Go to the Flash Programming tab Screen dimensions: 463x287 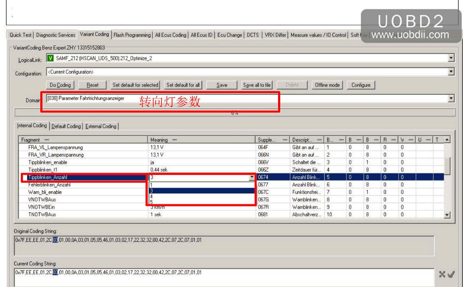pos(132,35)
